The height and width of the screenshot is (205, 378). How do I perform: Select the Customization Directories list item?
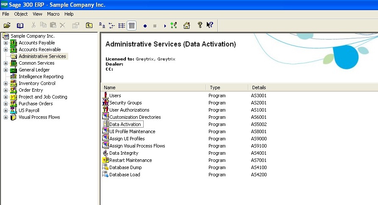pos(135,117)
